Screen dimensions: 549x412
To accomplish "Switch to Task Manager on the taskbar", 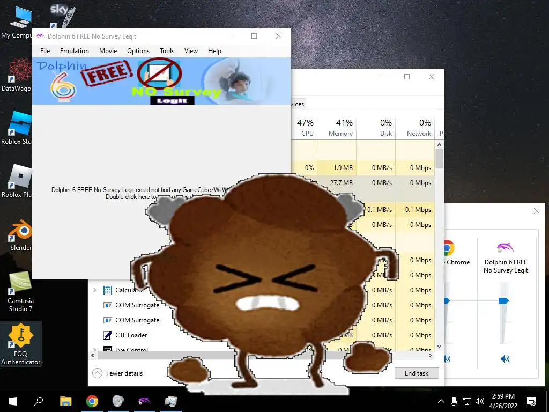I will (x=171, y=401).
